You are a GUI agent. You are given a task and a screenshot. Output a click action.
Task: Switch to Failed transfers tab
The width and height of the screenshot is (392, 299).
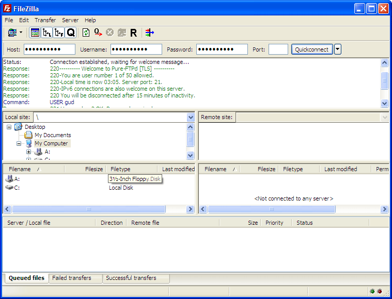71,278
